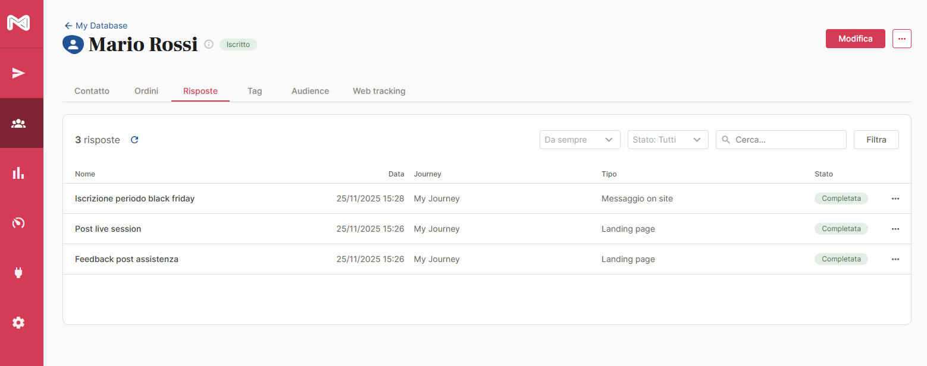The height and width of the screenshot is (366, 927).
Task: Expand the Stato: Tutti dropdown
Action: (x=668, y=140)
